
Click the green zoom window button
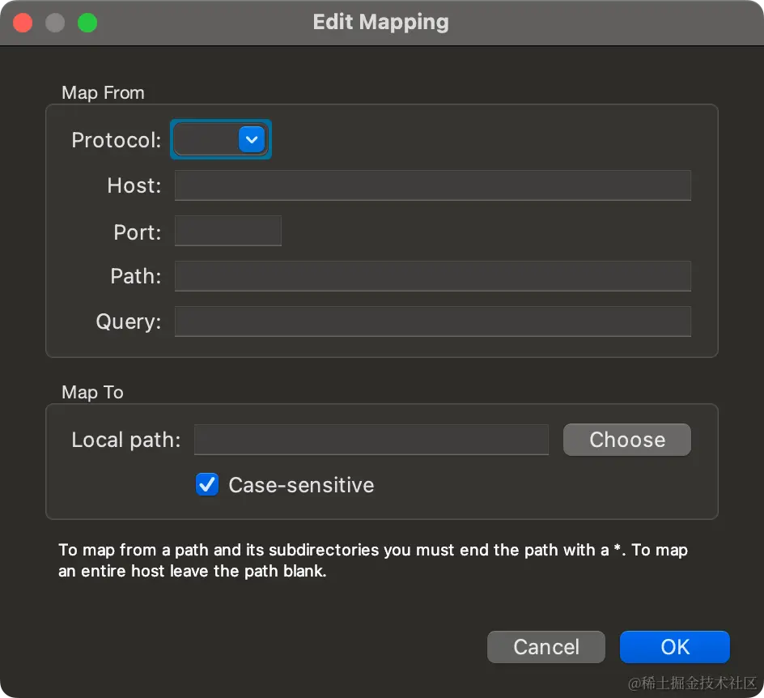(x=87, y=23)
